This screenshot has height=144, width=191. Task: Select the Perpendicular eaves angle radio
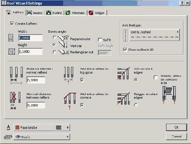tap(55, 37)
